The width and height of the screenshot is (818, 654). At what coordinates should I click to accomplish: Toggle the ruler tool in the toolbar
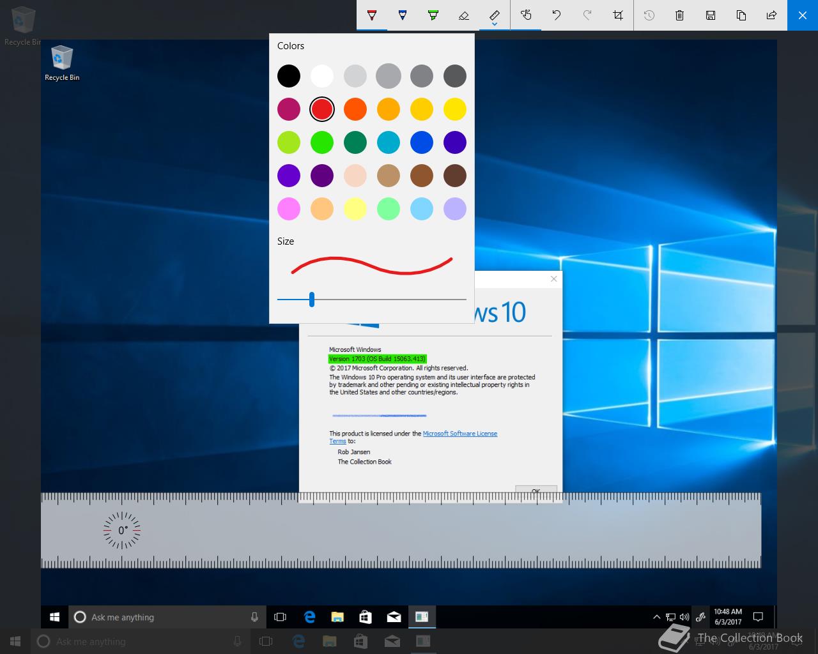pos(495,13)
